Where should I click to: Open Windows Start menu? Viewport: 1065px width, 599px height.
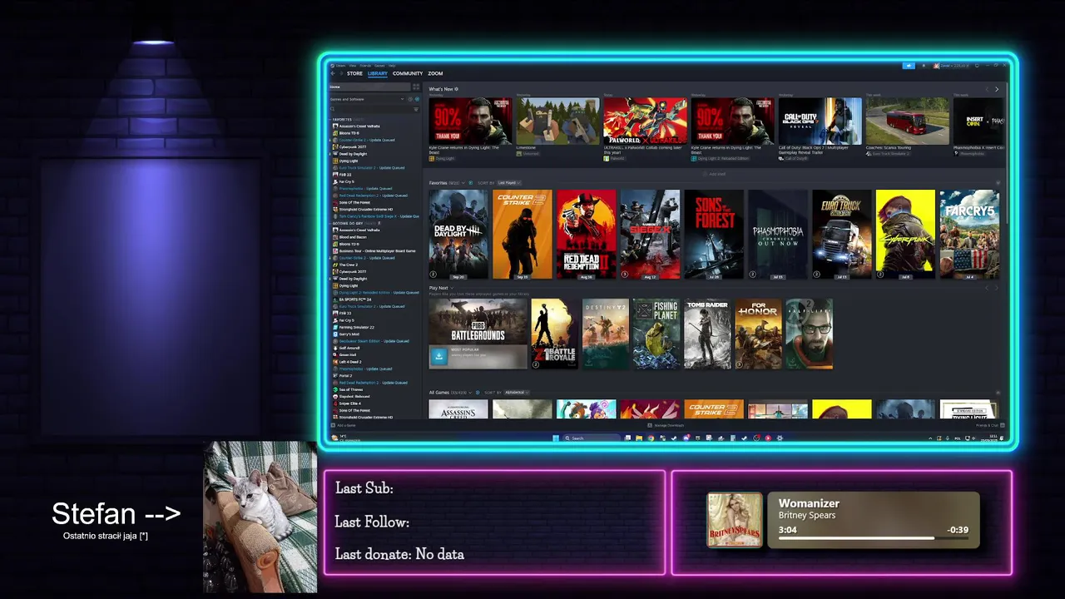[556, 438]
